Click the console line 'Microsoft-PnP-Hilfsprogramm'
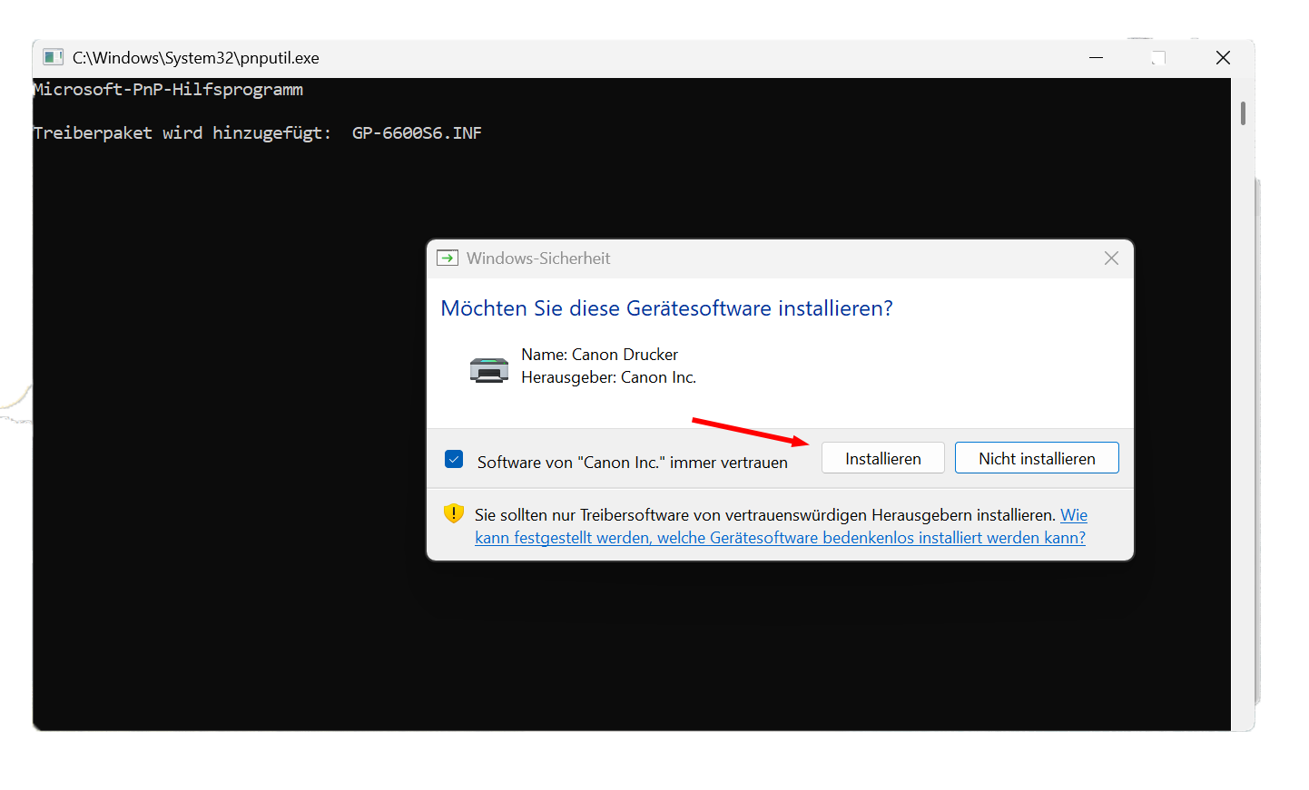 tap(168, 90)
